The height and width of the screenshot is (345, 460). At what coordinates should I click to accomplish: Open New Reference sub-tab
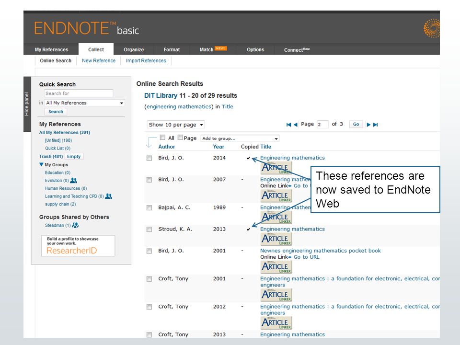click(99, 61)
